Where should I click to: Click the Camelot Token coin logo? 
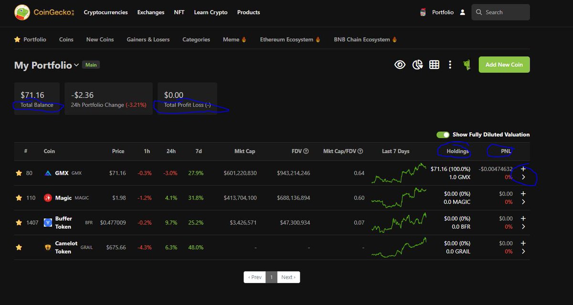click(x=48, y=247)
